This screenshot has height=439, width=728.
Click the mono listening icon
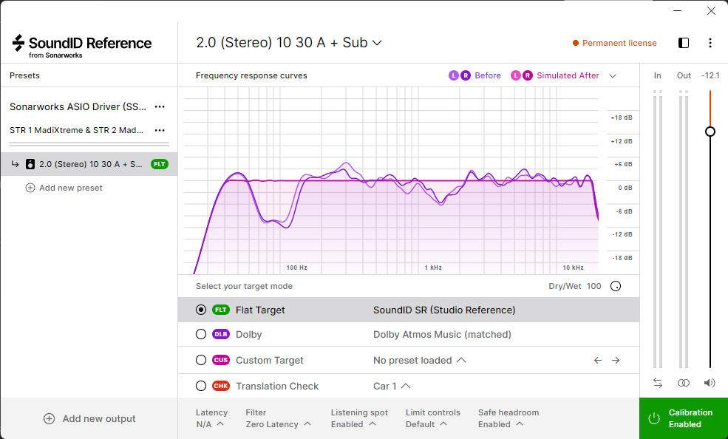point(684,383)
